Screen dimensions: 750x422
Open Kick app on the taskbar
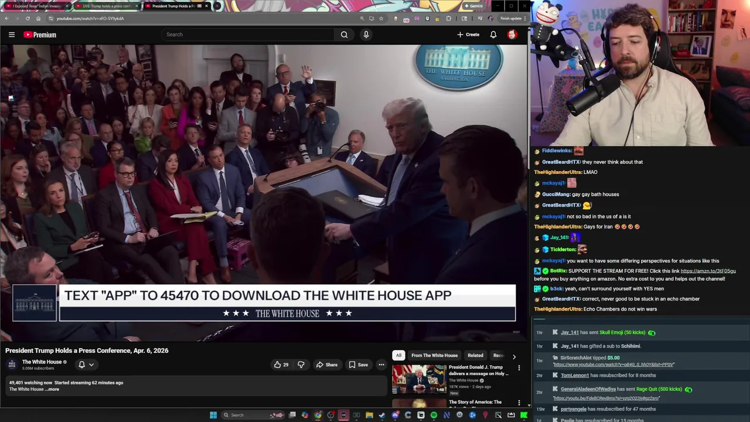click(x=524, y=415)
